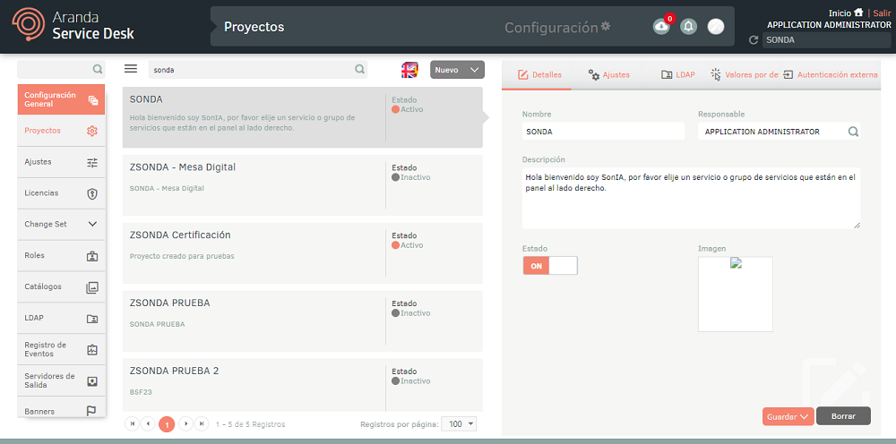Open the LDAP tab in details panel
Screen dimensions: 896x444
(x=678, y=75)
